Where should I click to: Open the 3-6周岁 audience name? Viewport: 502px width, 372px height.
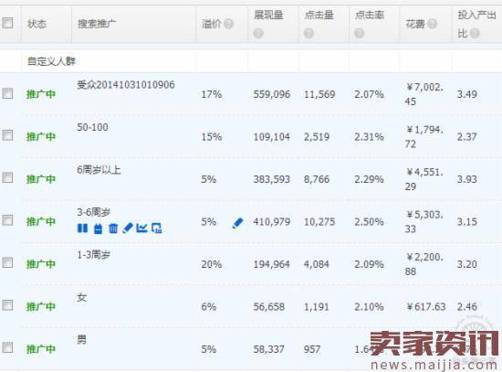point(93,212)
